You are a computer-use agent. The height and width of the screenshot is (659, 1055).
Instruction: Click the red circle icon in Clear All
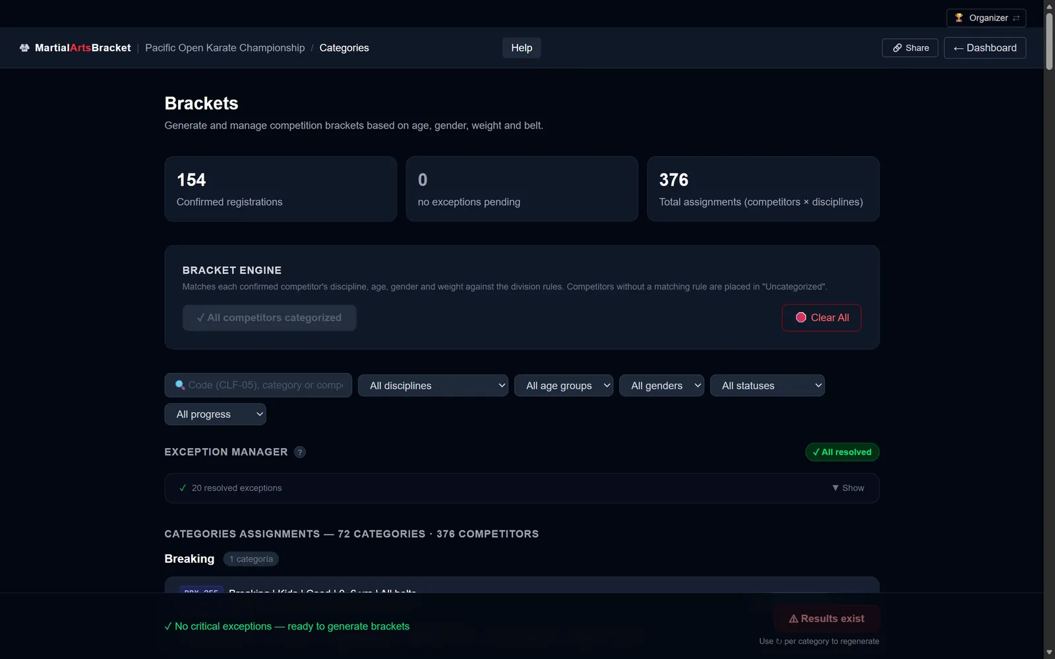point(801,318)
